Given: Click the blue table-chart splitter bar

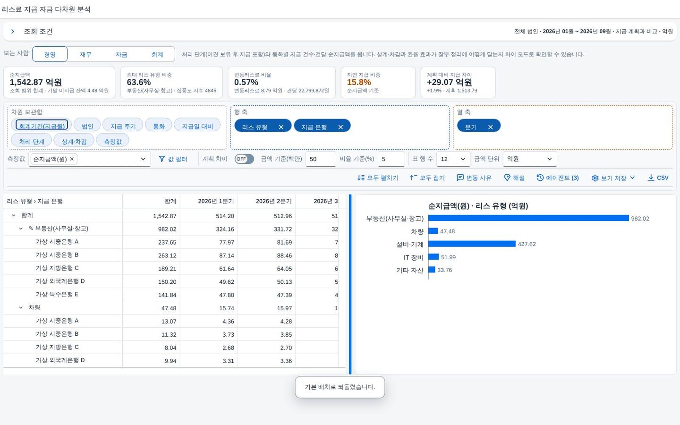Looking at the screenshot, I should coord(350,284).
